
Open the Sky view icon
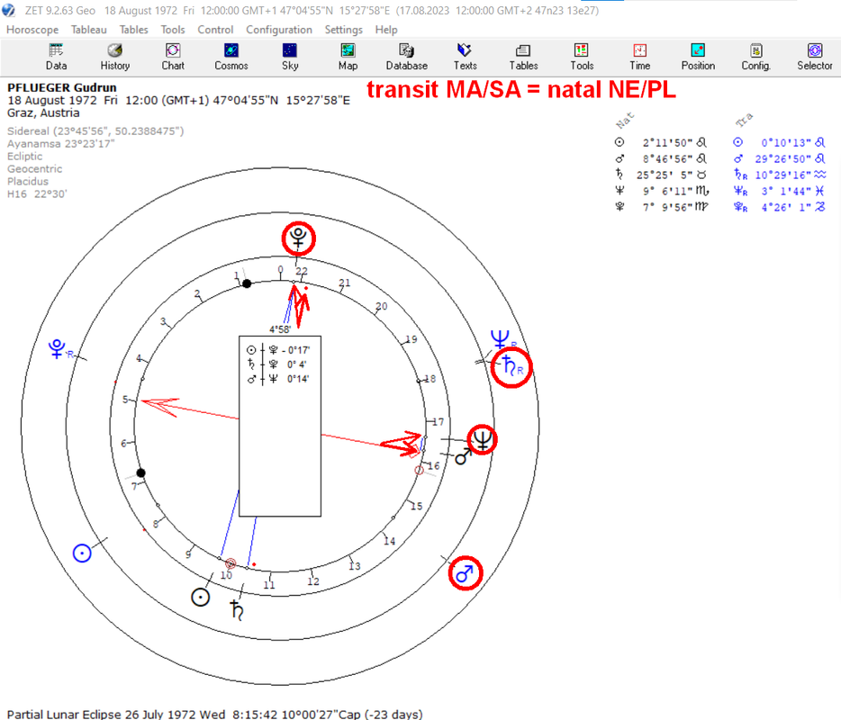click(290, 57)
